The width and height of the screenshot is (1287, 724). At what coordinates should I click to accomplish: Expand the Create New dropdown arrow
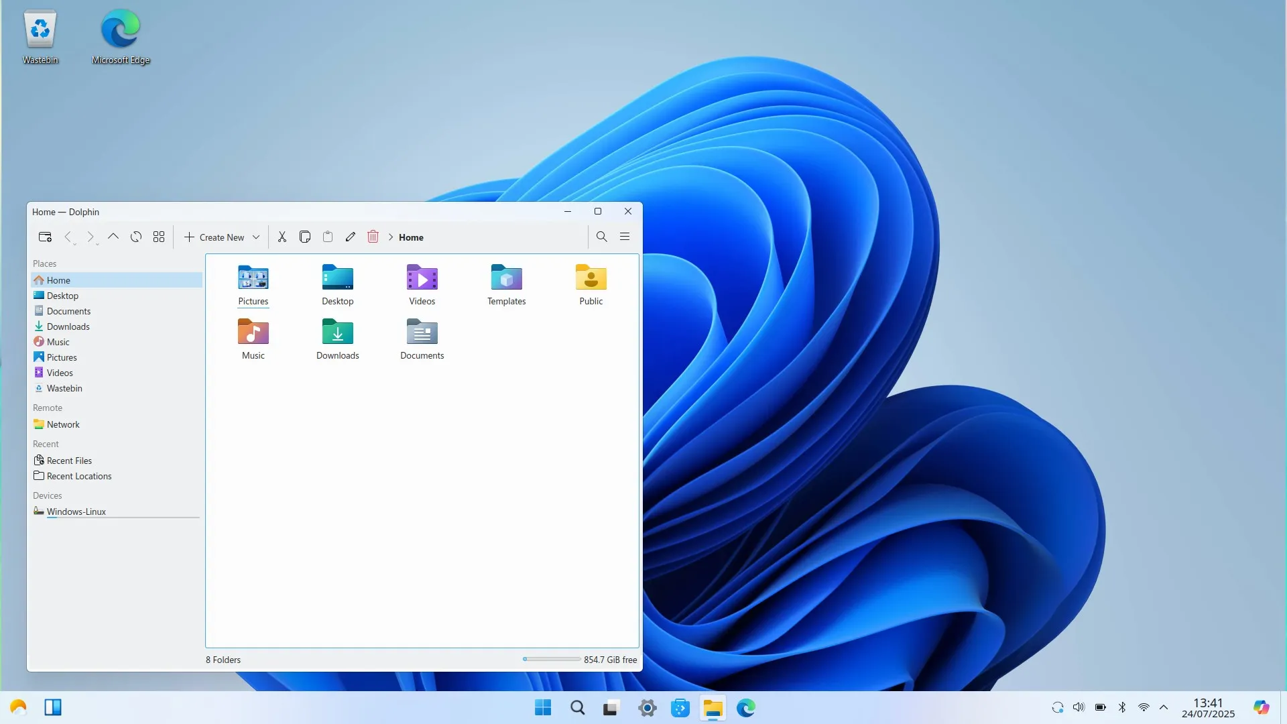coord(256,237)
